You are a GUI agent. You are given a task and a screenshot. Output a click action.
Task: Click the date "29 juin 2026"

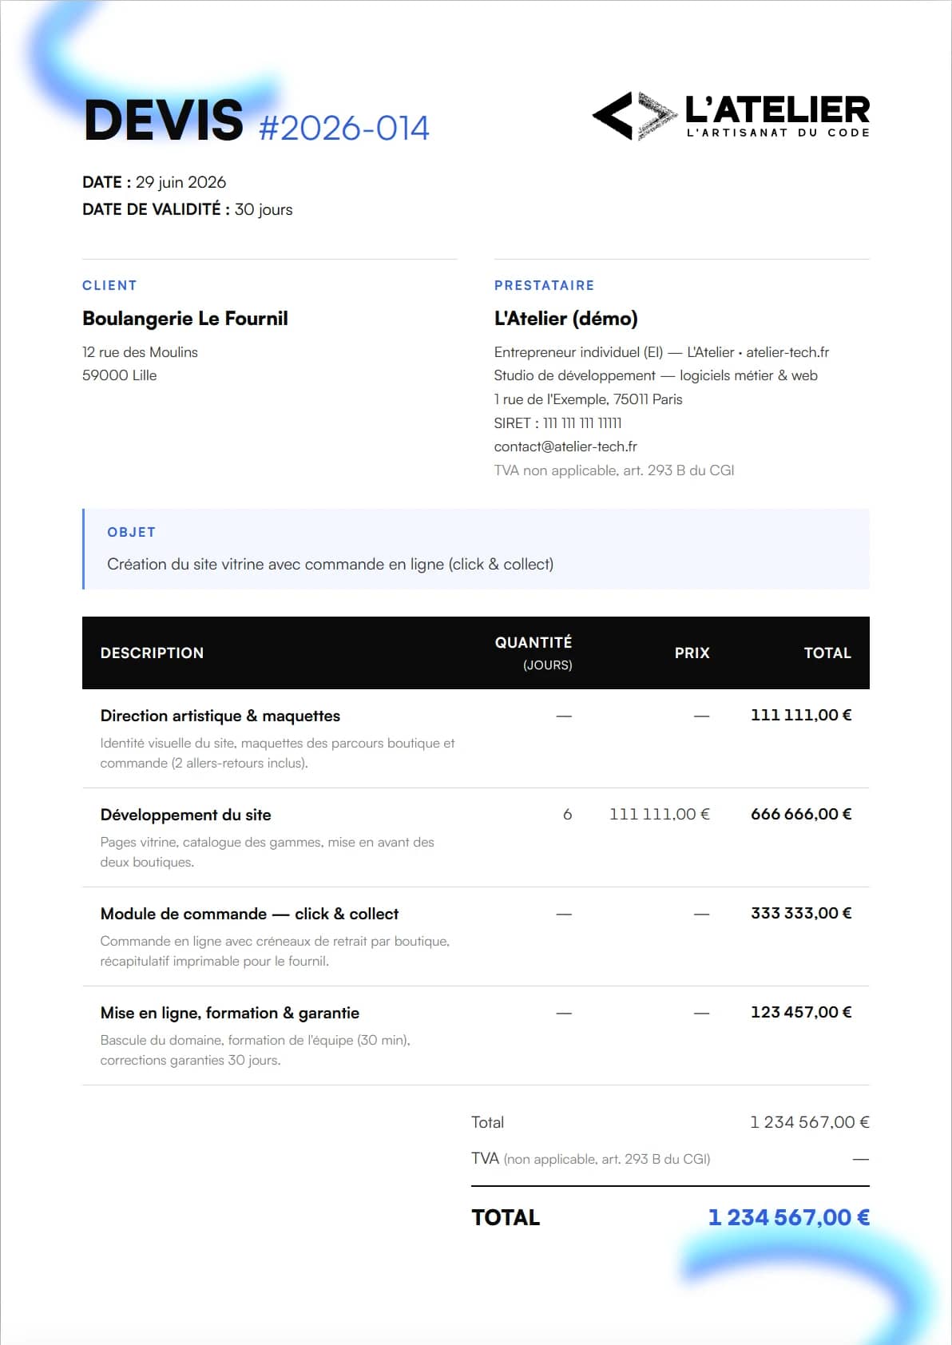pyautogui.click(x=180, y=182)
